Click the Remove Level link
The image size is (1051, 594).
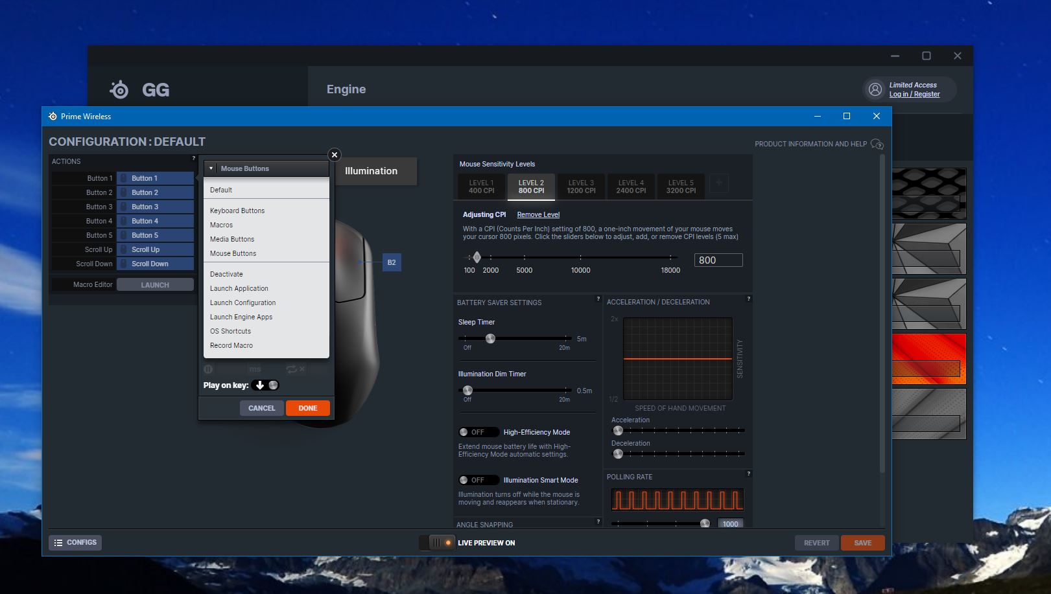(538, 214)
